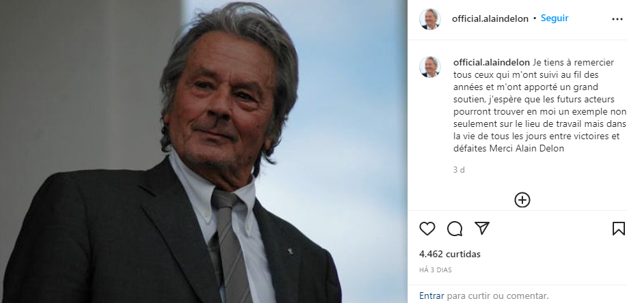Open official.alaindelon from the header username
Screen dimensions: 627x303
coord(490,19)
